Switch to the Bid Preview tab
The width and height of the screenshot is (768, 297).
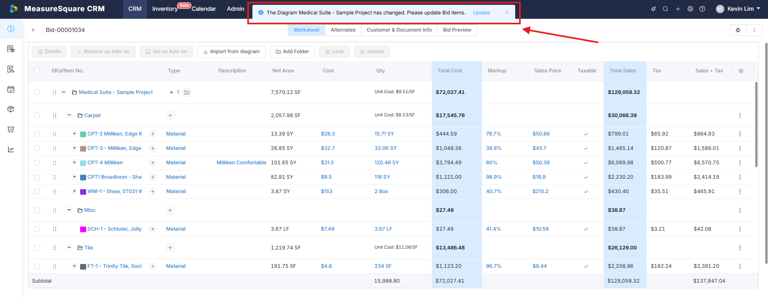pos(457,30)
